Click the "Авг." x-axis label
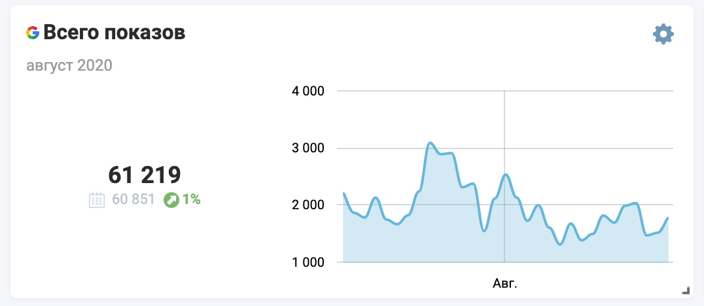 tap(504, 284)
